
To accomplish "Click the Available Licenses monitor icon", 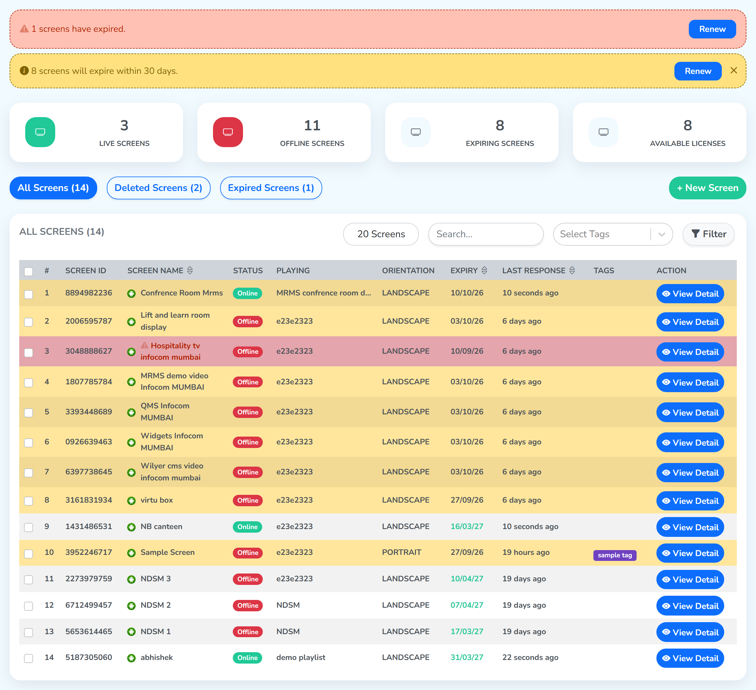I will 604,132.
